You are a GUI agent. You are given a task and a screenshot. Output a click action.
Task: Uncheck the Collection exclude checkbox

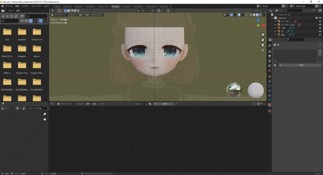(317, 18)
